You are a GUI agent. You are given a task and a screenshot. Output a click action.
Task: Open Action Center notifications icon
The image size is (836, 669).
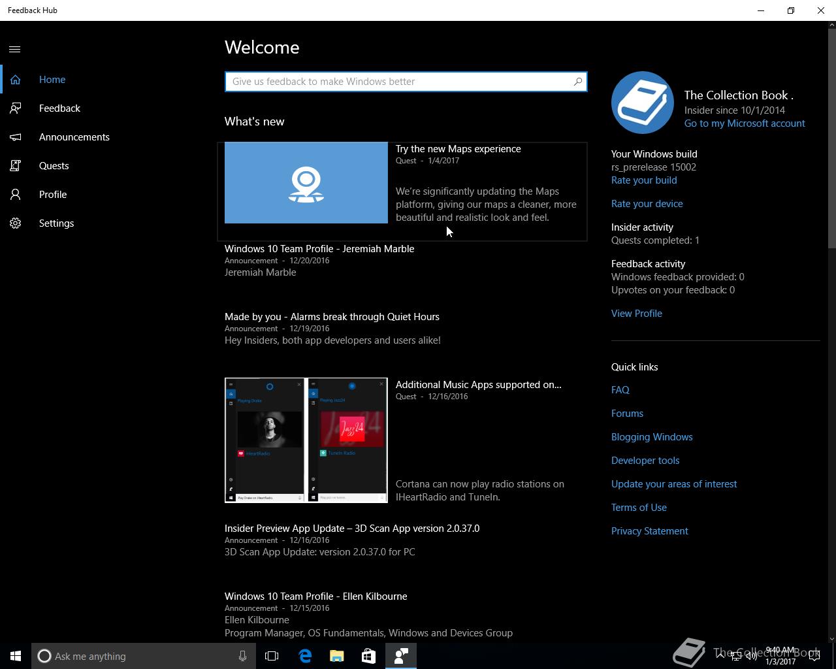click(814, 656)
